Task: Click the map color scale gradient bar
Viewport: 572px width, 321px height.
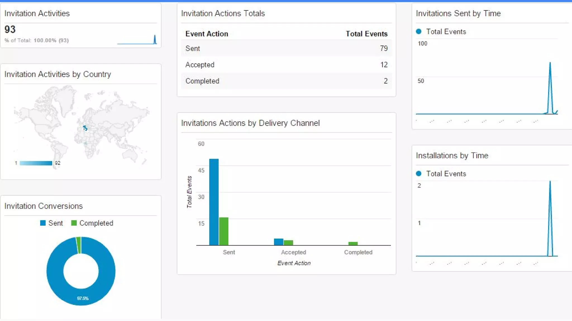Action: click(36, 163)
